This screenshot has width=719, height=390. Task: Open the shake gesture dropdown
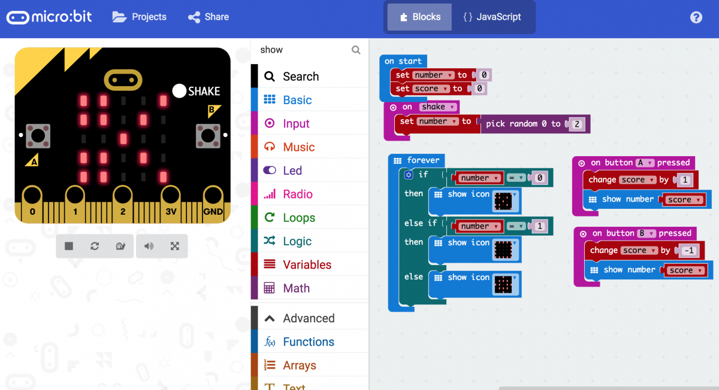tap(437, 106)
